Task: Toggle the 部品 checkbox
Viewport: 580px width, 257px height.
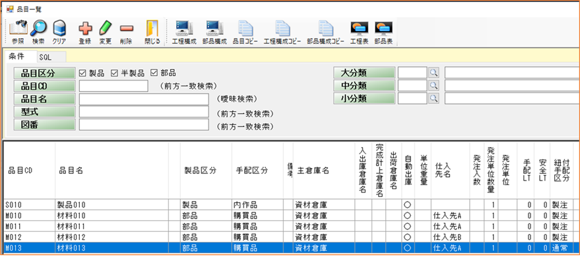Action: click(154, 72)
